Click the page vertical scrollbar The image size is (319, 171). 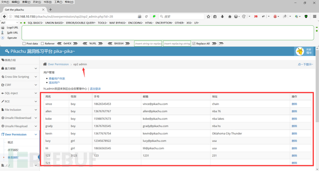[317, 85]
